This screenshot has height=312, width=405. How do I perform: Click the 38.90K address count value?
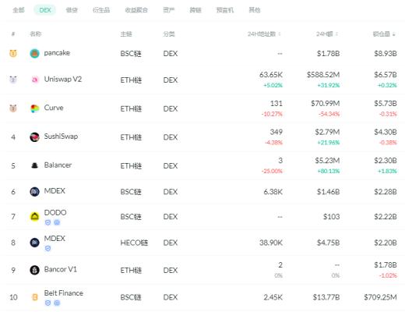click(271, 243)
